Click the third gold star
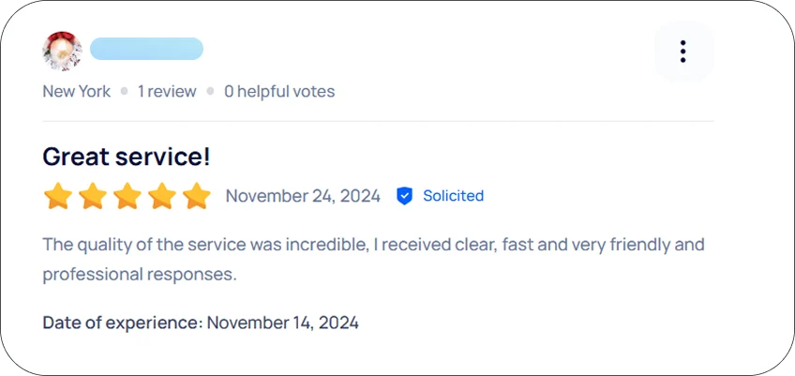The image size is (795, 376). pyautogui.click(x=127, y=196)
